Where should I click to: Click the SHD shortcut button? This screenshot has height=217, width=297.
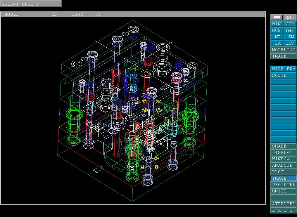pos(290,18)
